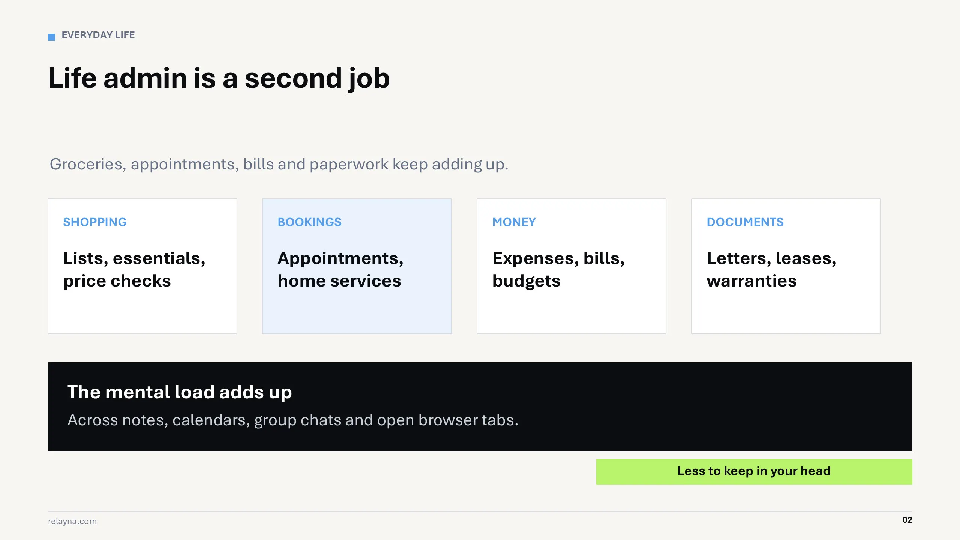Select "Letters, leases, warranties" text

[772, 269]
